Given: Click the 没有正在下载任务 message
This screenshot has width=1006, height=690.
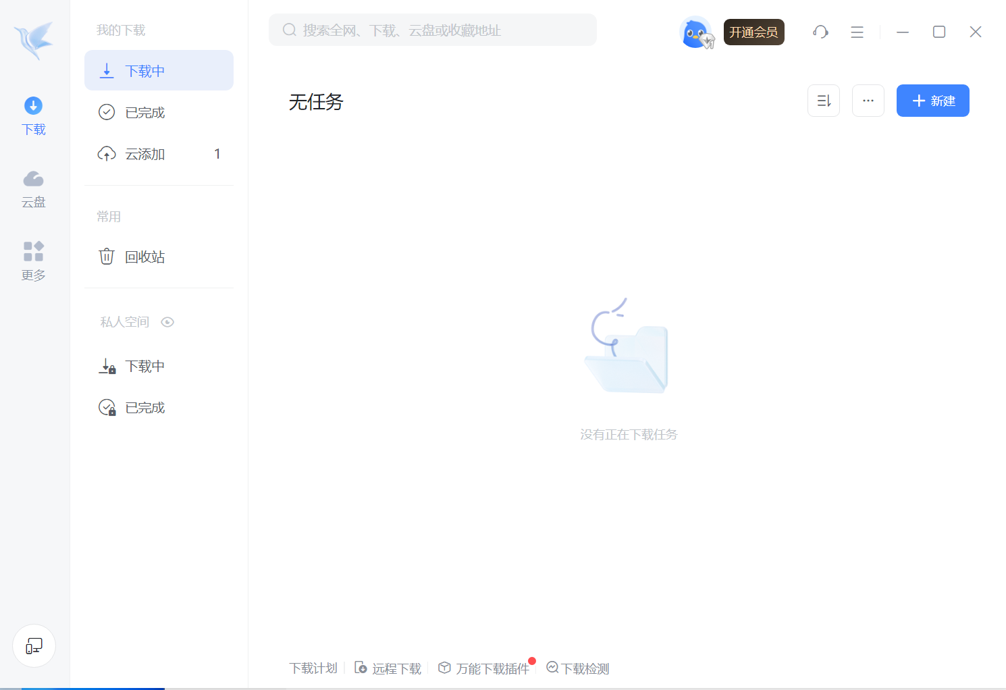Looking at the screenshot, I should tap(629, 435).
